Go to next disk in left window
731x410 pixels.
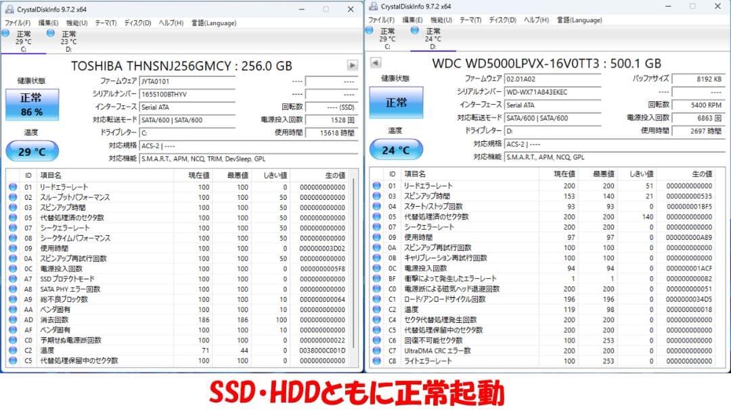click(x=353, y=66)
